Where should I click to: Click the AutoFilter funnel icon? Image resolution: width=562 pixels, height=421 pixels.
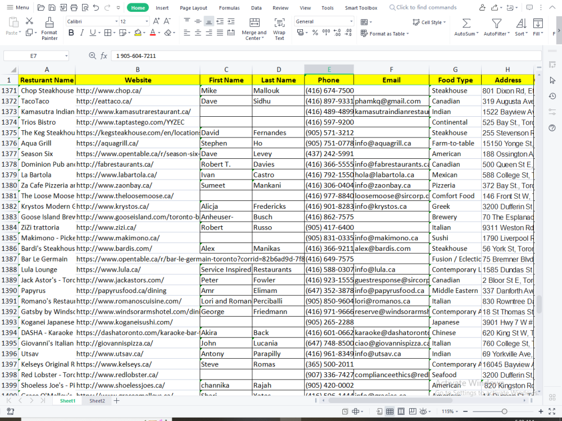[496, 24]
